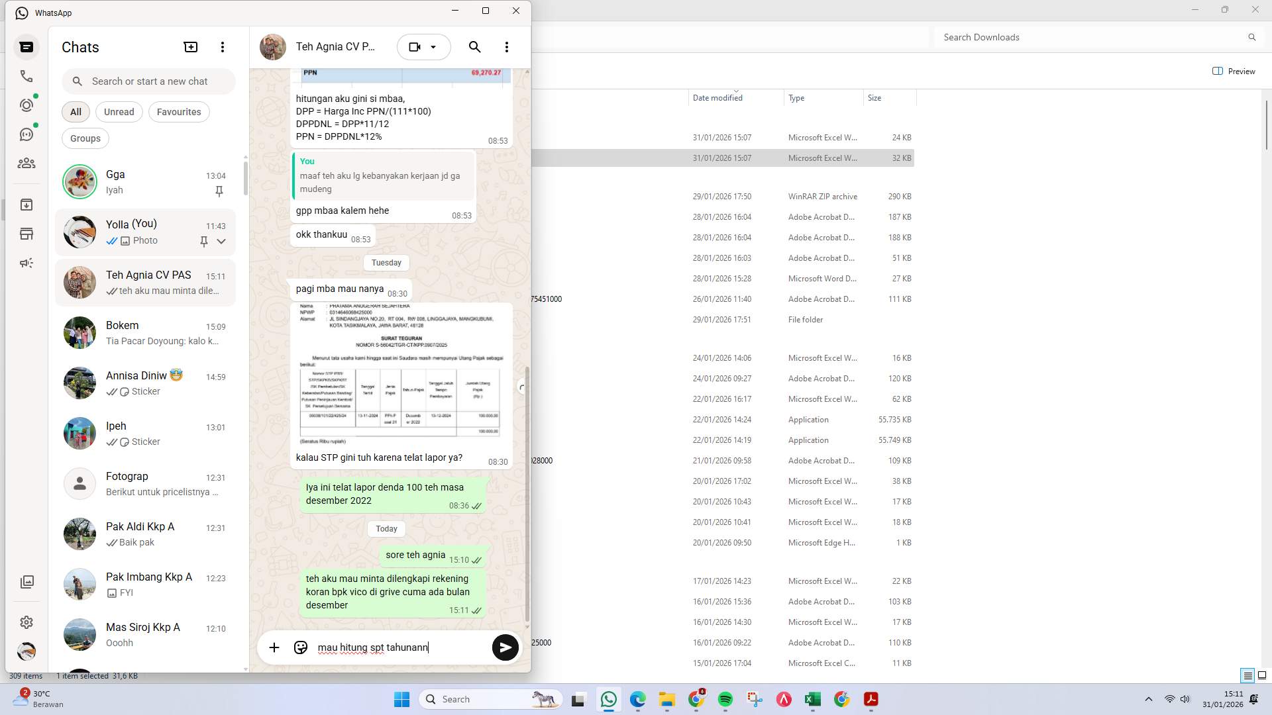Image resolution: width=1272 pixels, height=715 pixels.
Task: Open the chat options three-dot menu
Action: pos(507,47)
